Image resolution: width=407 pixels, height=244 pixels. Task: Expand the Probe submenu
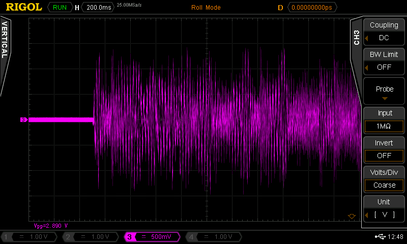[384, 91]
